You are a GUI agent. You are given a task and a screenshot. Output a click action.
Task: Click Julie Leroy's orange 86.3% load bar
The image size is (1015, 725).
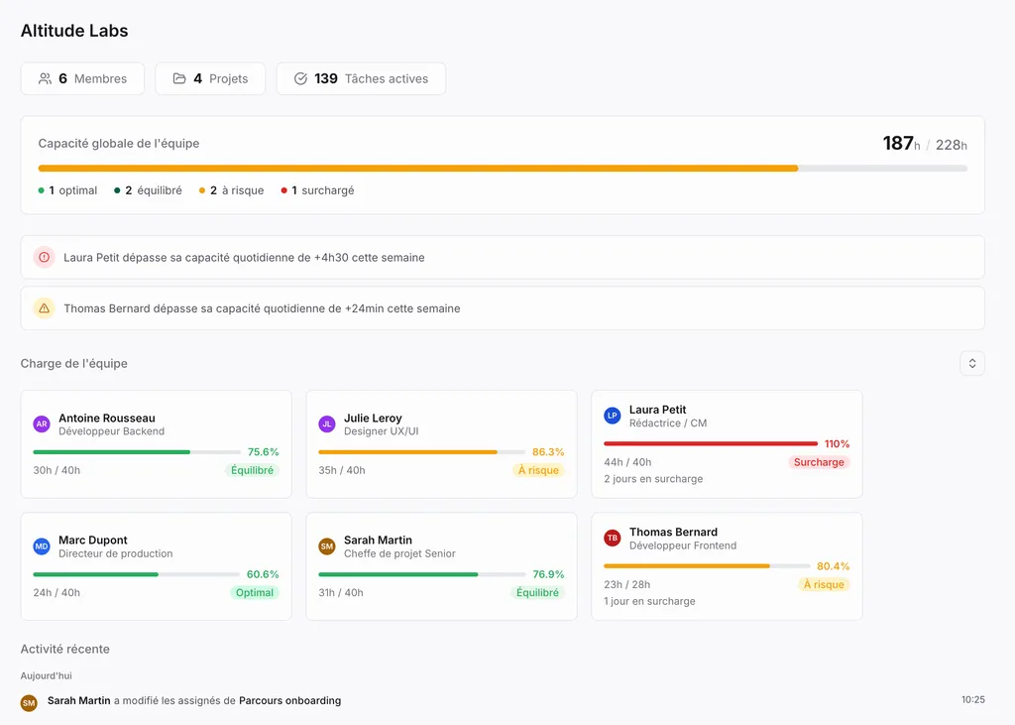click(421, 452)
